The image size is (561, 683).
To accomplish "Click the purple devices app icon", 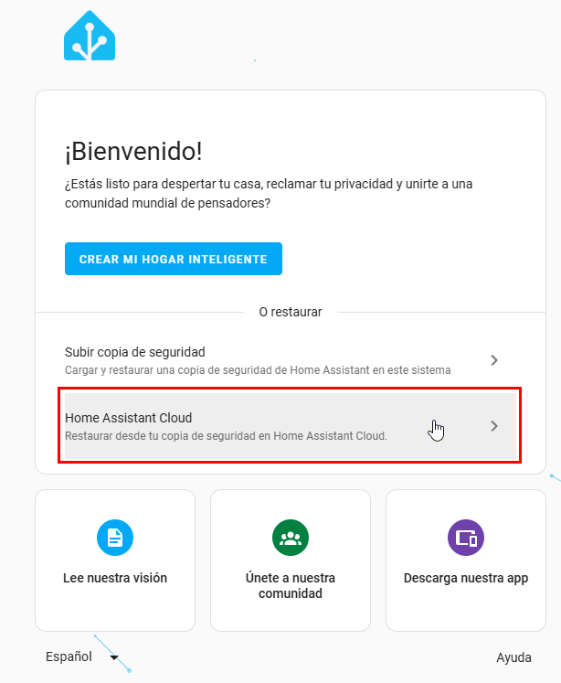I will tap(466, 538).
